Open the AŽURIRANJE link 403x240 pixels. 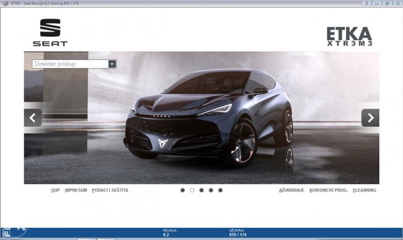coord(292,190)
